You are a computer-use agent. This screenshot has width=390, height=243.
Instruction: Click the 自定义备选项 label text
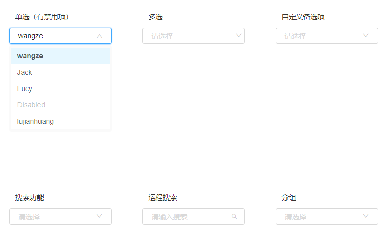[303, 17]
